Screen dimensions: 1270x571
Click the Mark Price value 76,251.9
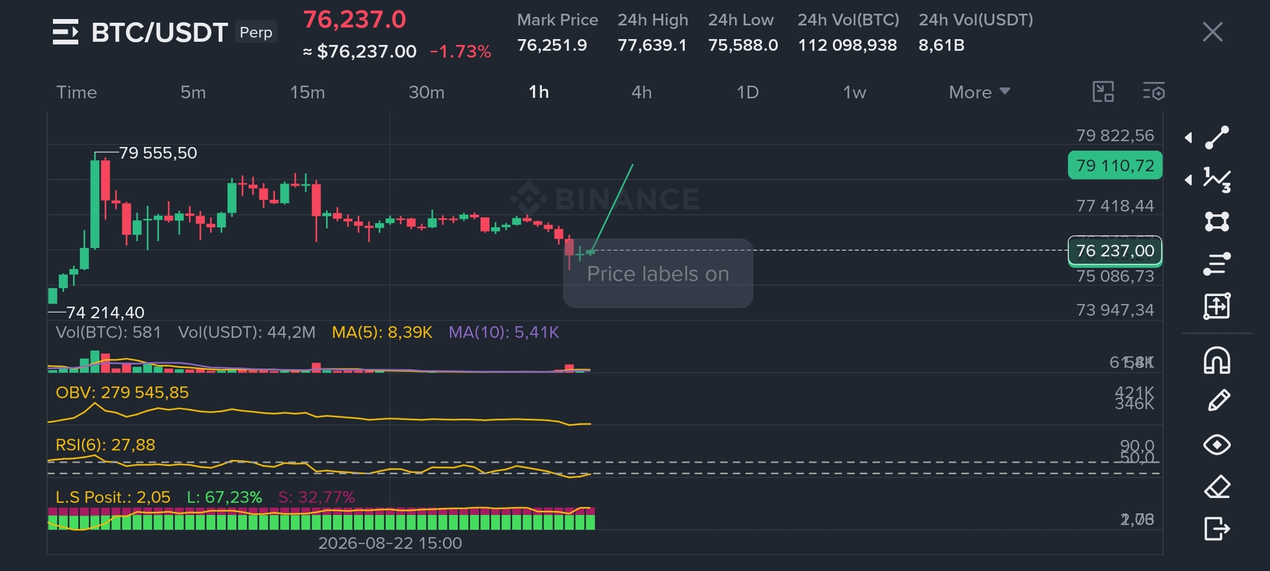552,45
